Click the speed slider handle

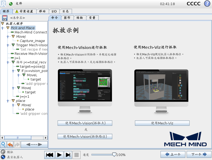coord(114,155)
